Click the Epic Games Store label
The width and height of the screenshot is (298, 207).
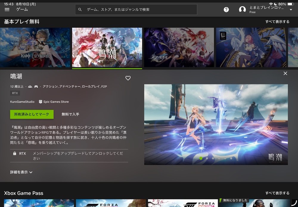pos(56,102)
